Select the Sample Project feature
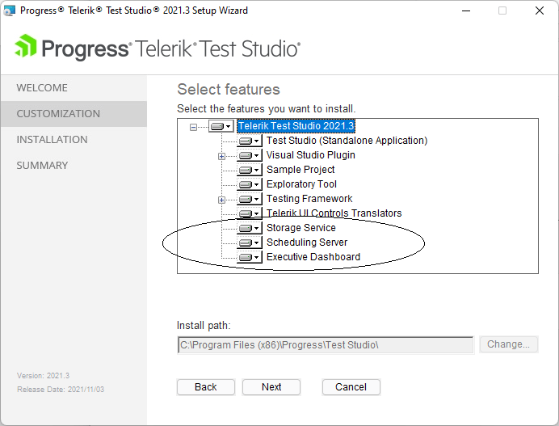Screen dimensions: 559x426 coord(301,170)
